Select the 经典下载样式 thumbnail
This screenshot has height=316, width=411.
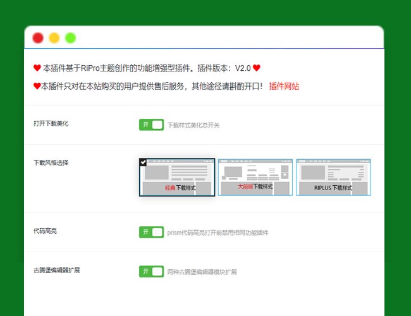pyautogui.click(x=177, y=177)
